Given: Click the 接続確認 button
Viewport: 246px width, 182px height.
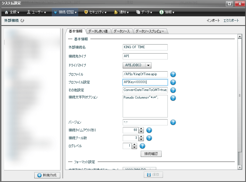Looking at the screenshot, I should tap(151, 154).
